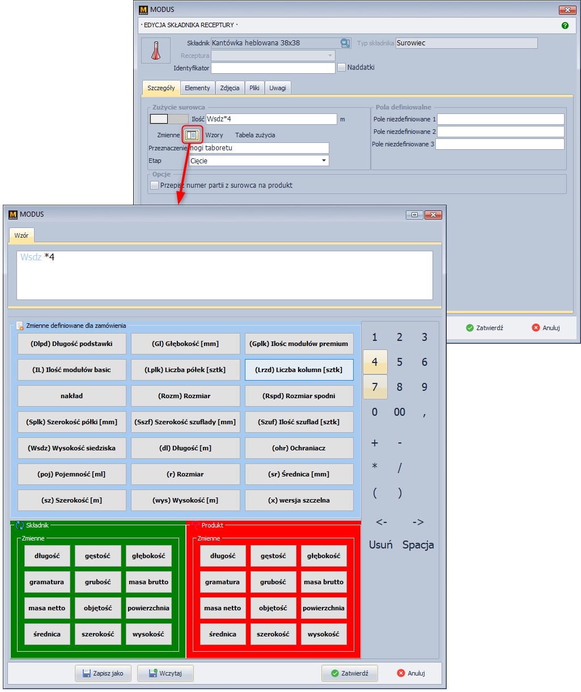Click Zapisz jako button
This screenshot has height=692, width=581.
tap(103, 673)
